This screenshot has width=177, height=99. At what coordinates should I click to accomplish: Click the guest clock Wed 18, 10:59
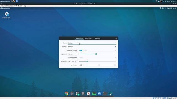pos(171,8)
